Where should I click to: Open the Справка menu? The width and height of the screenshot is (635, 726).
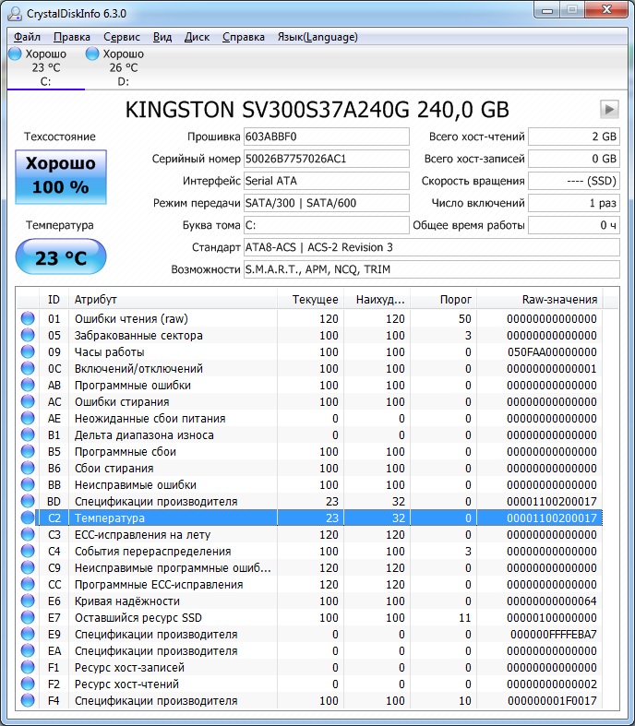click(244, 37)
